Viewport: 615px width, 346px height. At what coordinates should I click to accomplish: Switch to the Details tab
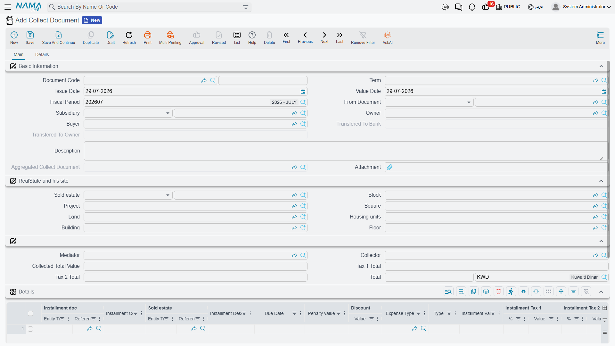[42, 54]
